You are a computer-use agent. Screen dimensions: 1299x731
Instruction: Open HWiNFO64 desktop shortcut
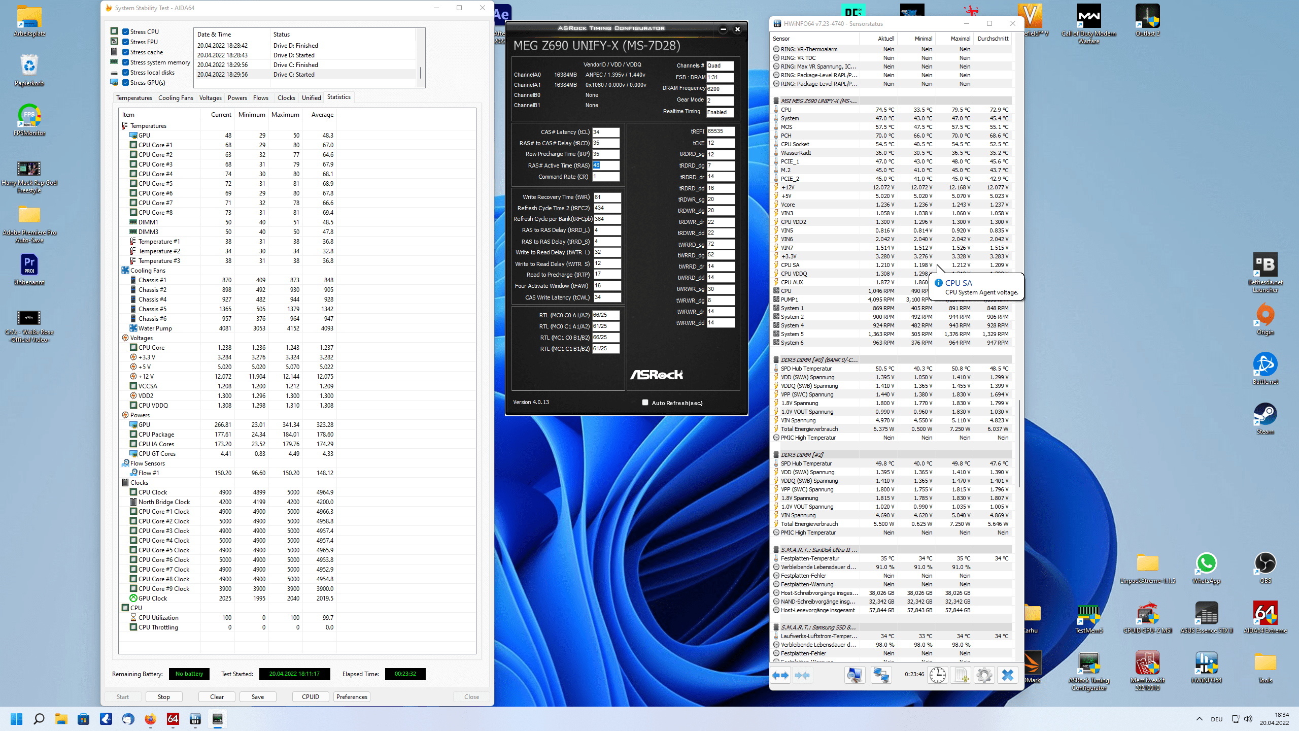1206,667
